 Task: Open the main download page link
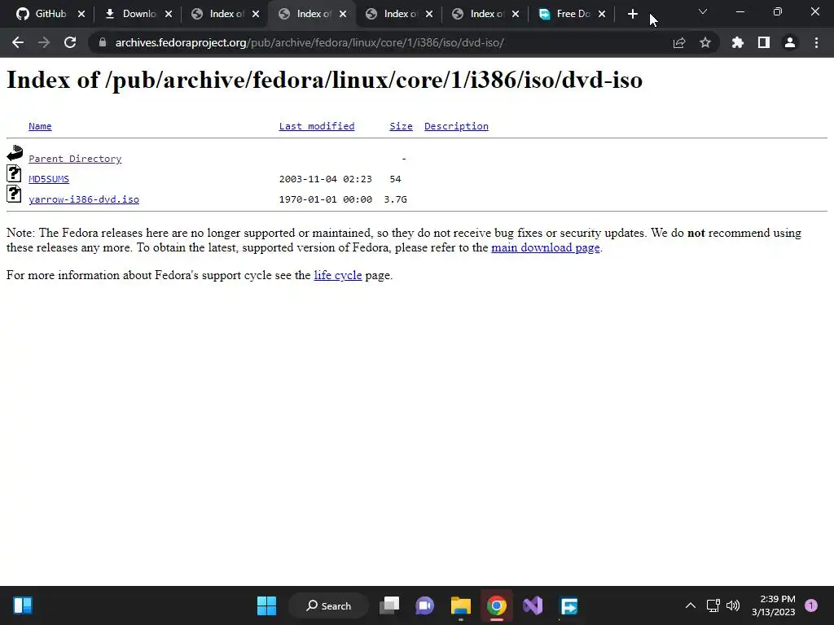tap(545, 247)
